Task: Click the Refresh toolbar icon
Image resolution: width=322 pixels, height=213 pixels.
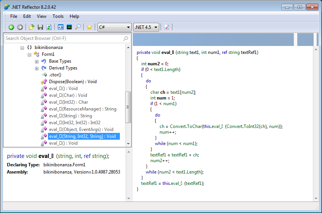Action: point(49,27)
